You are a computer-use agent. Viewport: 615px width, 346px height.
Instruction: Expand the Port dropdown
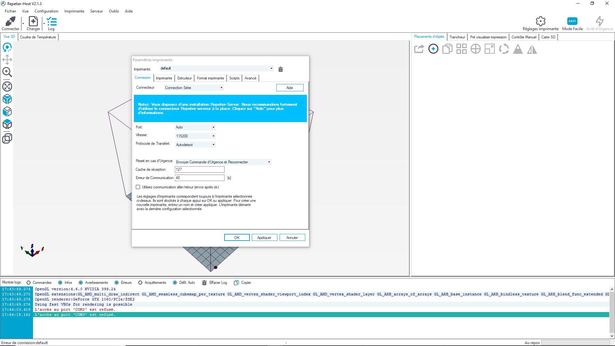click(x=213, y=128)
